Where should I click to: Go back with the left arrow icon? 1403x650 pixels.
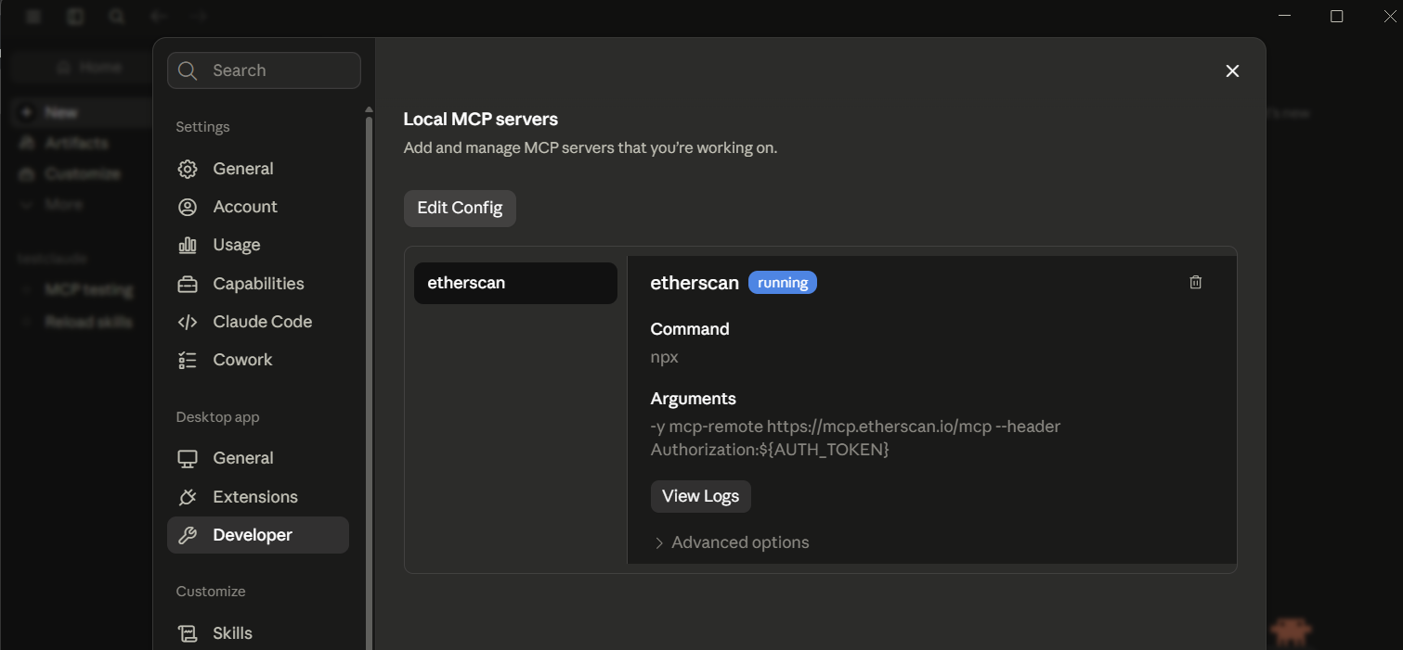click(158, 17)
